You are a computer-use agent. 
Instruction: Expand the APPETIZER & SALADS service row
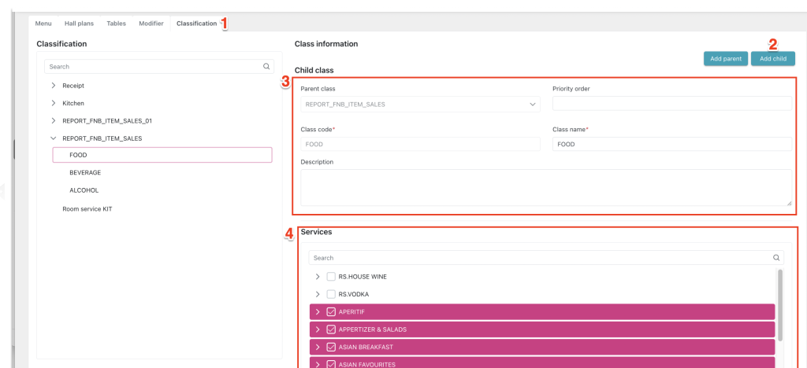(x=318, y=329)
